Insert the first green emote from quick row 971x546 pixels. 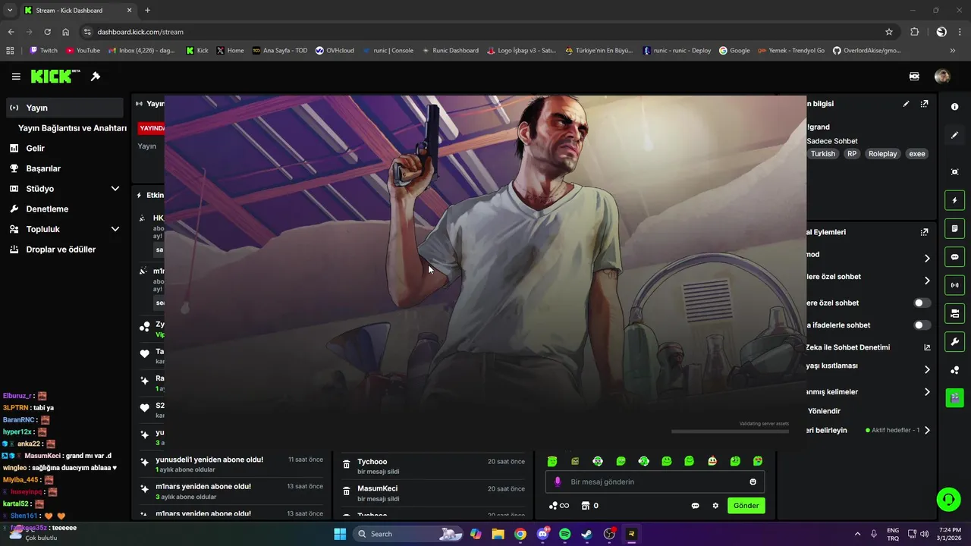click(552, 461)
